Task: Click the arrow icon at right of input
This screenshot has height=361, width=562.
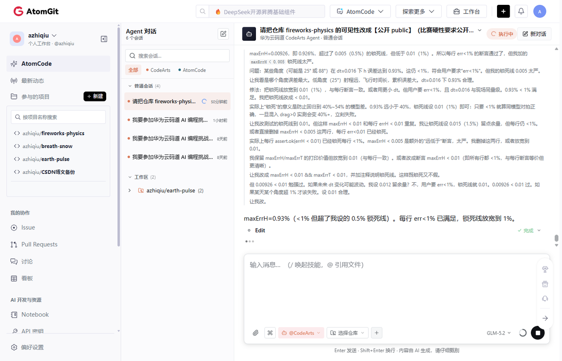Action: pyautogui.click(x=545, y=318)
